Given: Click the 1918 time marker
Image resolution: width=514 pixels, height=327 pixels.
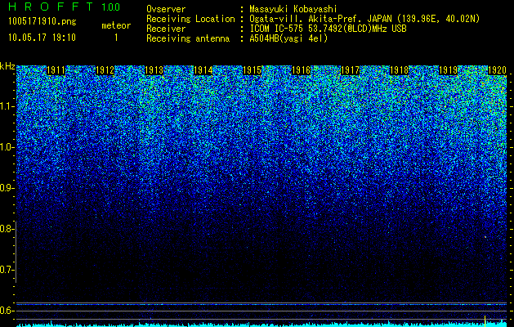Looking at the screenshot, I should coord(400,70).
